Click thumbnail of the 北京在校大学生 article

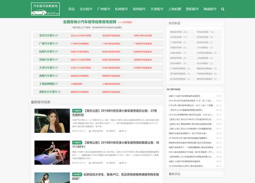click(x=52, y=178)
